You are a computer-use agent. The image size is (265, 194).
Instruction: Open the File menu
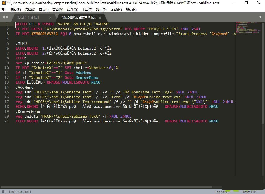click(x=4, y=10)
